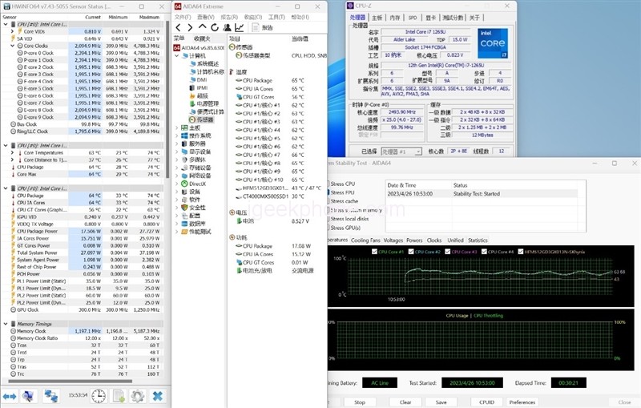
Task: Open the SPD tab in CPU-Z
Action: pos(413,17)
